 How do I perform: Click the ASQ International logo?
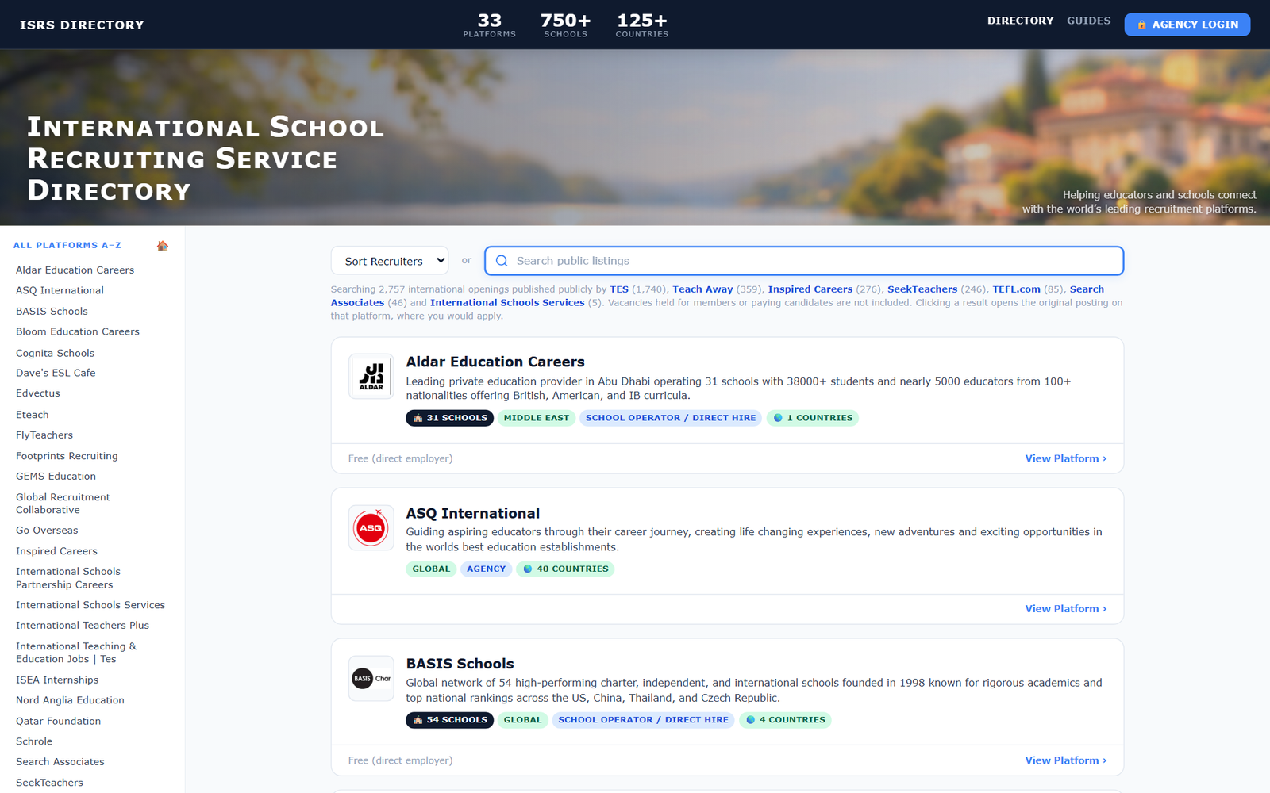(x=371, y=528)
